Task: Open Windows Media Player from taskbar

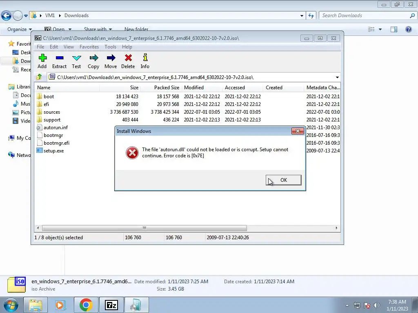Action: tap(60, 305)
